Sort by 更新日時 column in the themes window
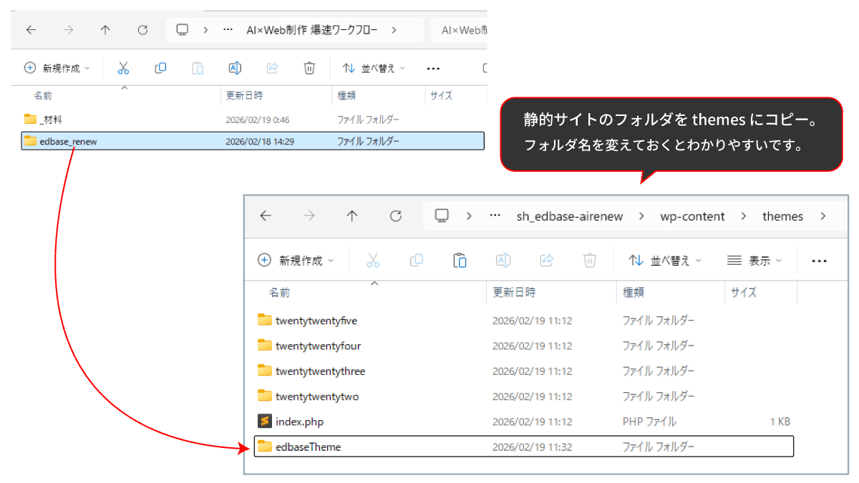Image resolution: width=859 pixels, height=483 pixels. (x=514, y=293)
